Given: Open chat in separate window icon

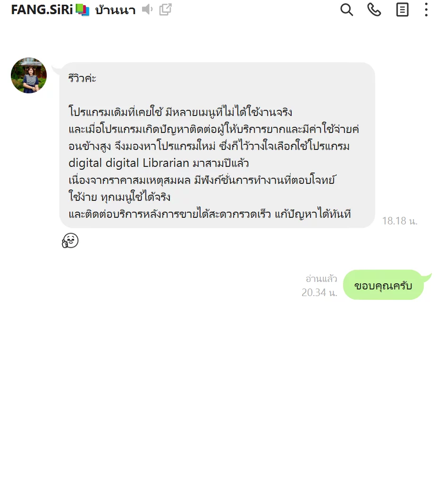Looking at the screenshot, I should pos(165,9).
